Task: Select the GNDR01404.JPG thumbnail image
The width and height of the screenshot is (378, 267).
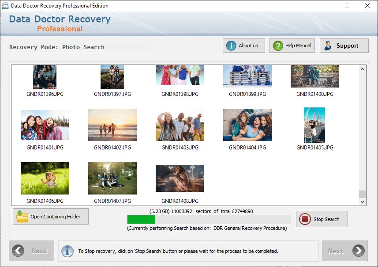Action: point(247,125)
